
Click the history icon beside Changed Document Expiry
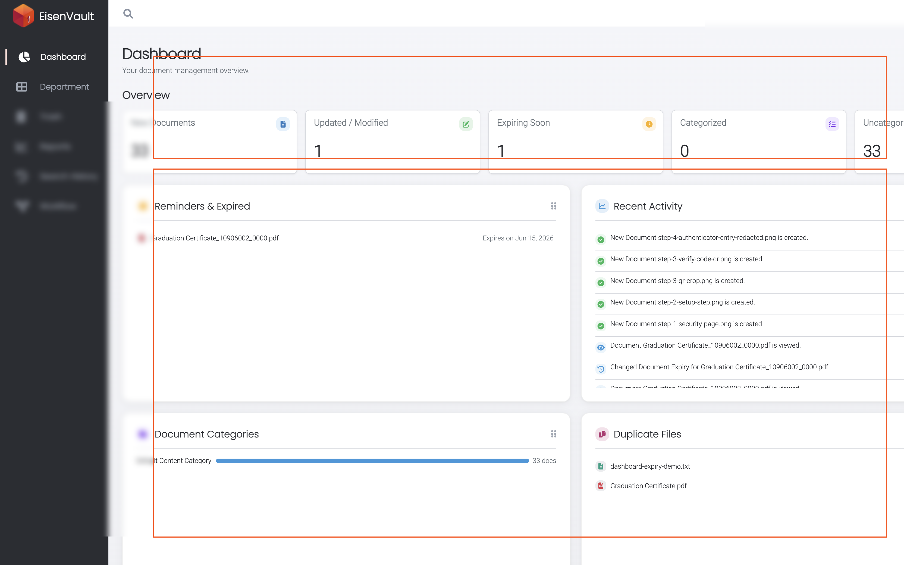[601, 369]
